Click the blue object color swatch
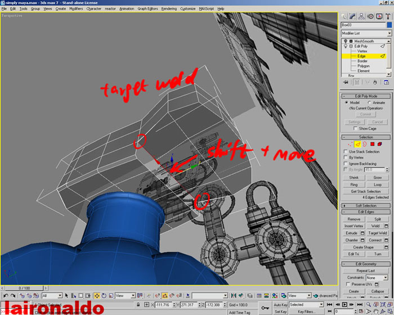 click(388, 25)
